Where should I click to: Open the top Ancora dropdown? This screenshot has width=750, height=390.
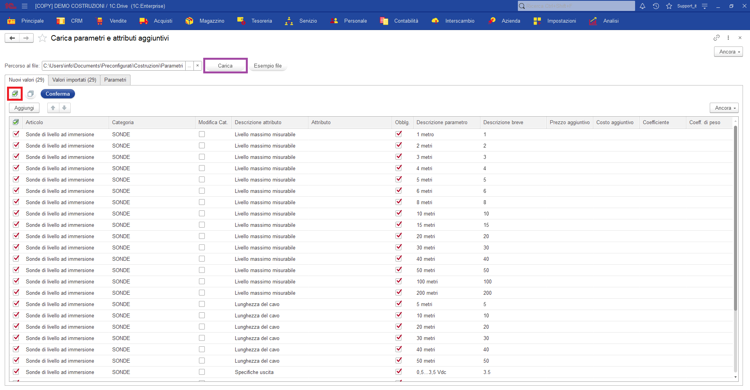click(x=729, y=52)
